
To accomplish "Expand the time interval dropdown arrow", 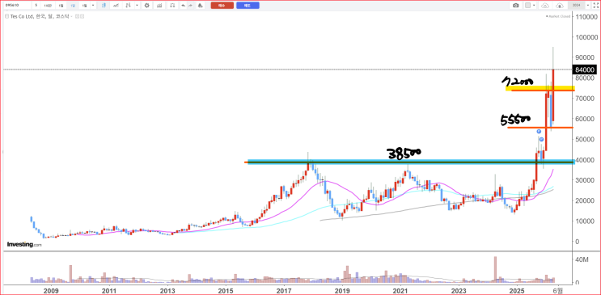I will tap(93, 6).
